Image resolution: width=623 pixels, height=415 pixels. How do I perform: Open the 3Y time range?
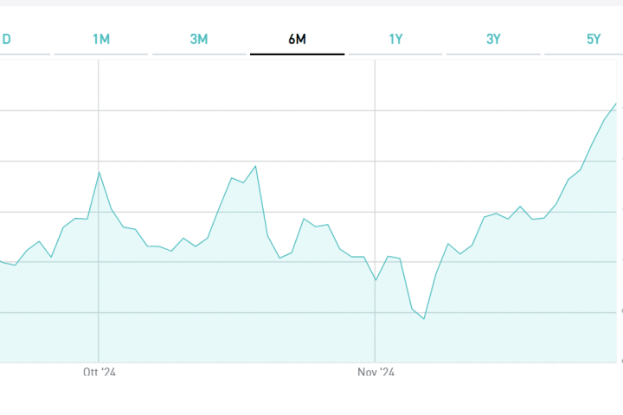click(x=493, y=39)
